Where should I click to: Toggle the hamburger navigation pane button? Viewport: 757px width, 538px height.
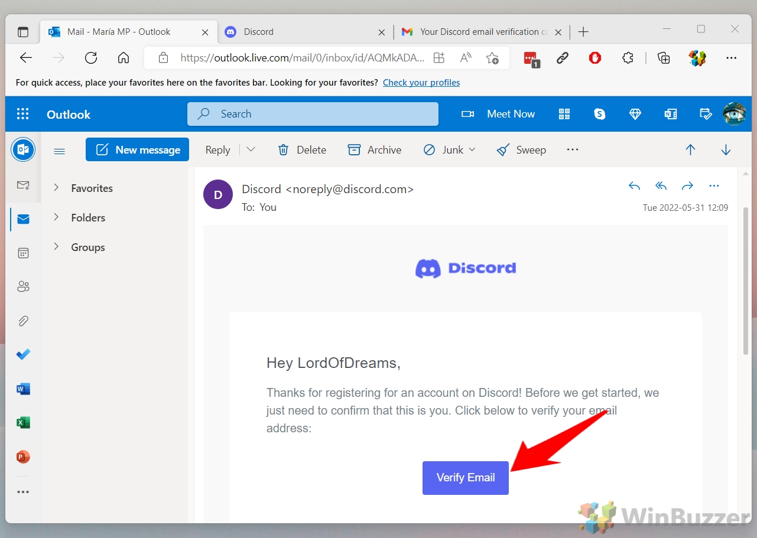[59, 151]
